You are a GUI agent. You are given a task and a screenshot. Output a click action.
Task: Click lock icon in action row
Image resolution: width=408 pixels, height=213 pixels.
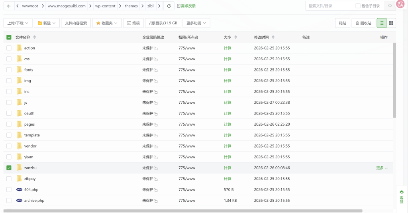pos(156,48)
